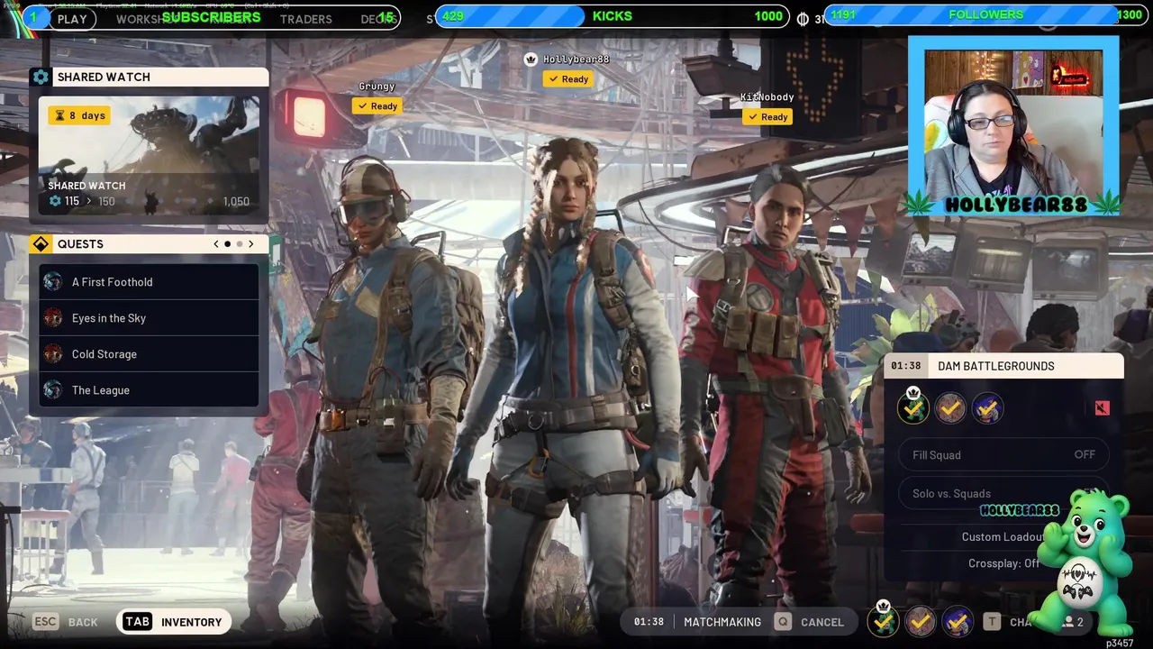Toggle Fill Squad OFF setting
1153x649 pixels.
[1003, 455]
